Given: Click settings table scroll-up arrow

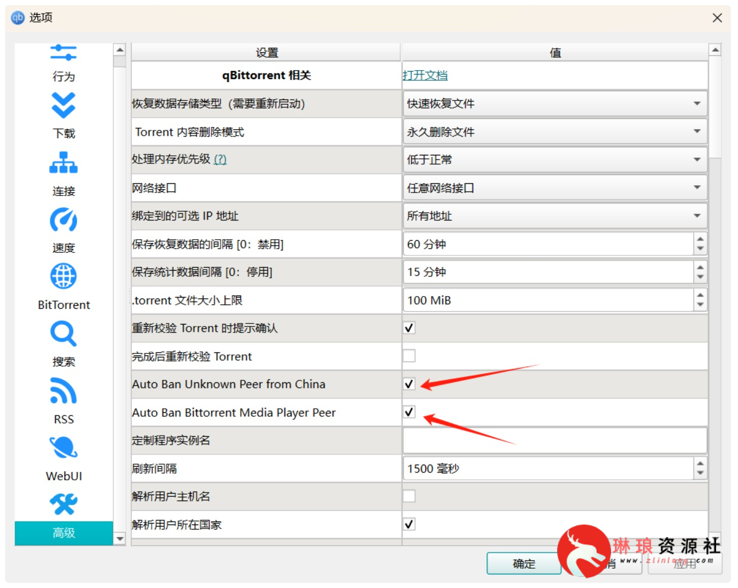Looking at the screenshot, I should pyautogui.click(x=715, y=50).
